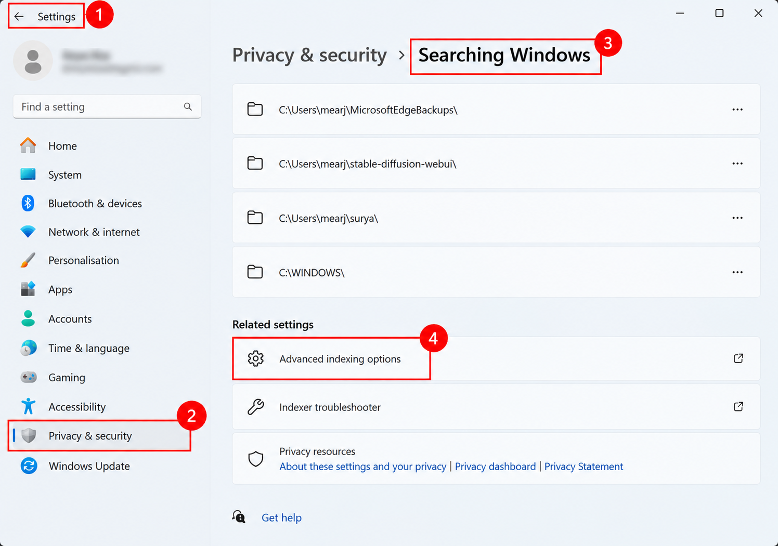Click the Indexer troubleshooter label
Viewport: 778px width, 546px height.
pos(330,407)
